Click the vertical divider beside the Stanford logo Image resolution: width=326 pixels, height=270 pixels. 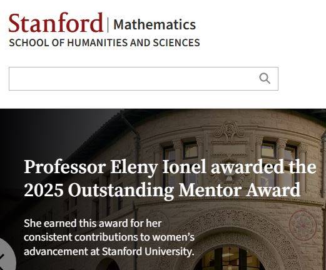[x=108, y=25]
